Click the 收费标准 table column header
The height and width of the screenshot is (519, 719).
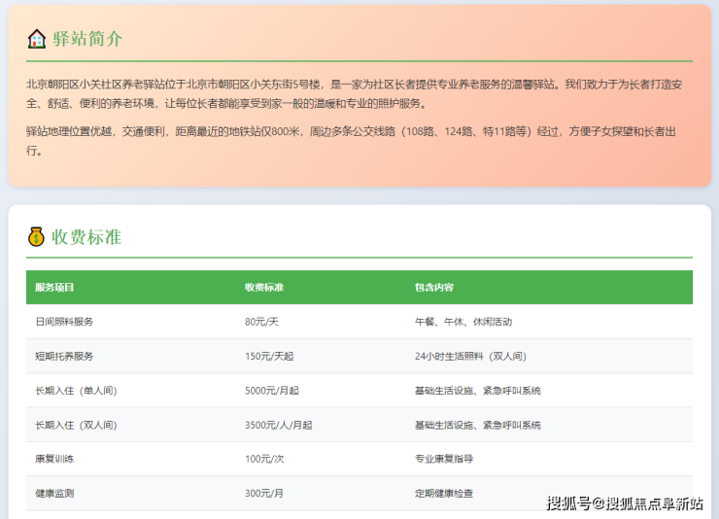264,288
